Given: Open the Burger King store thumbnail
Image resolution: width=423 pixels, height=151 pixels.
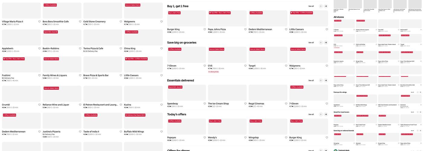Looking at the screenshot, I should coord(186,19).
